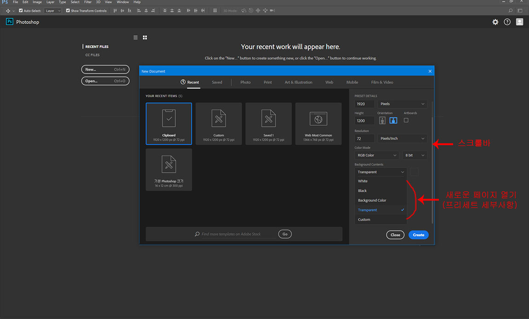Choose Background Color from the list
529x319 pixels.
click(380, 200)
